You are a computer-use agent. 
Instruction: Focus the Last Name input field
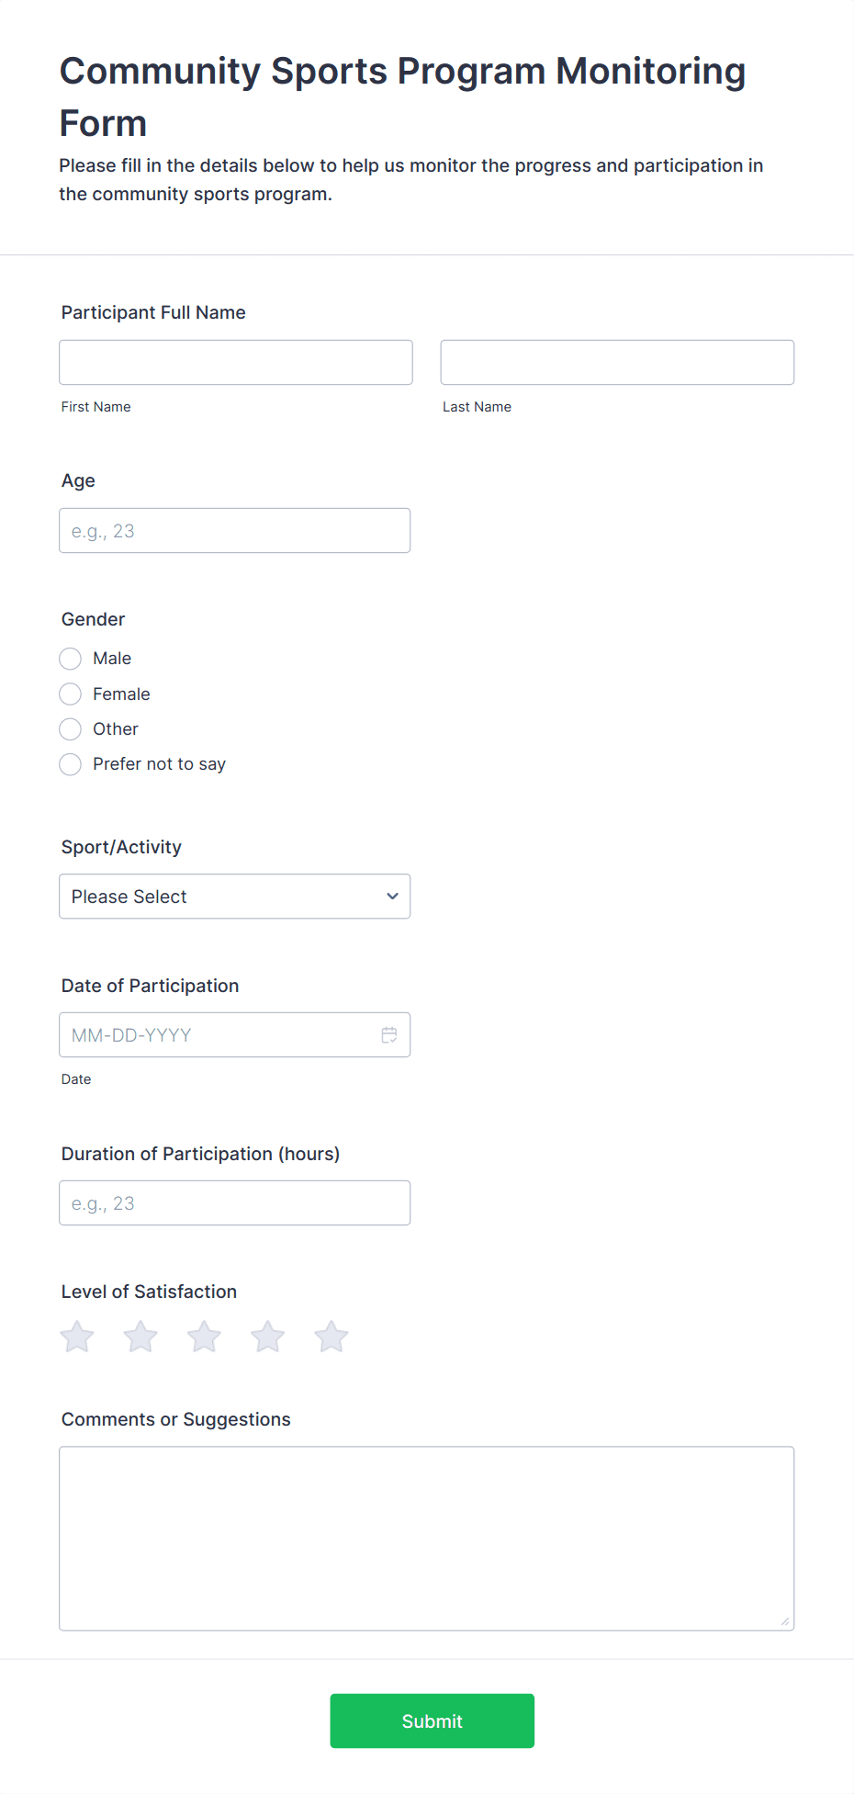pyautogui.click(x=617, y=363)
